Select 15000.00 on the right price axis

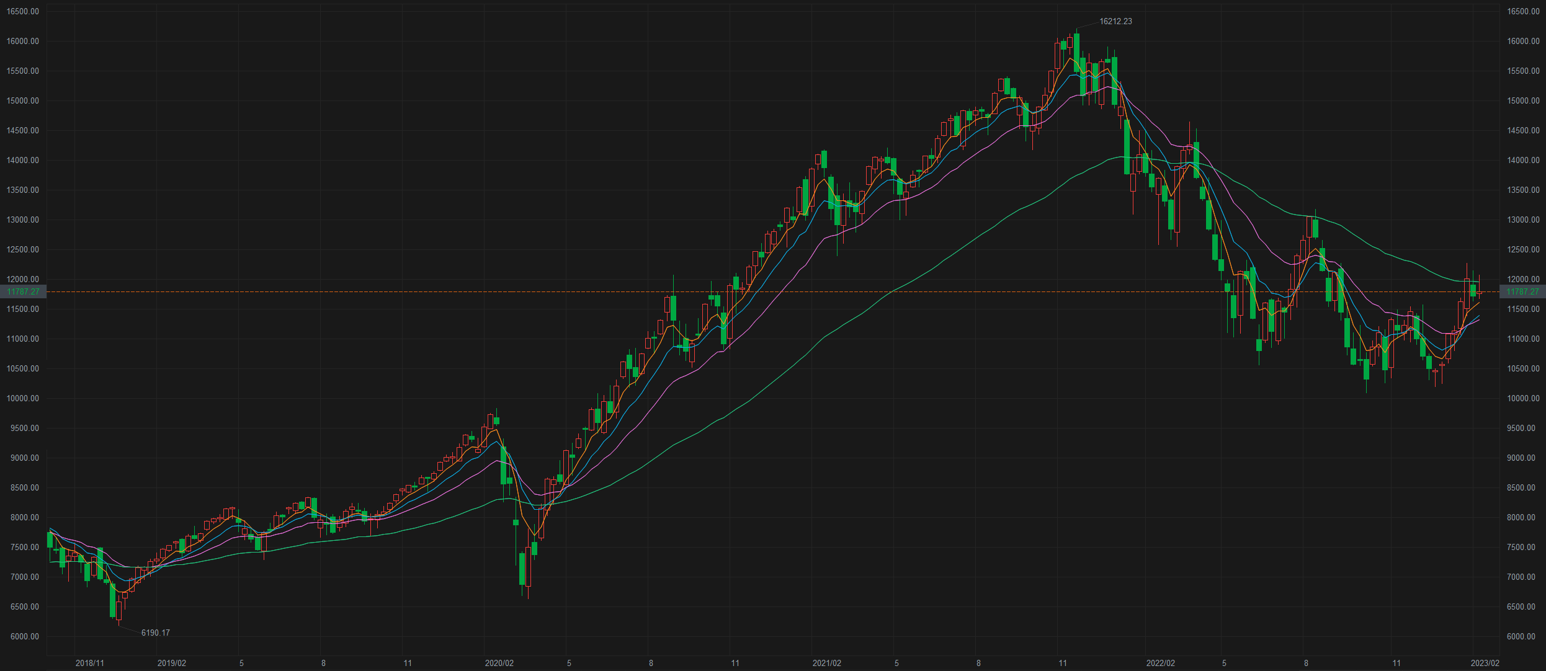1523,100
